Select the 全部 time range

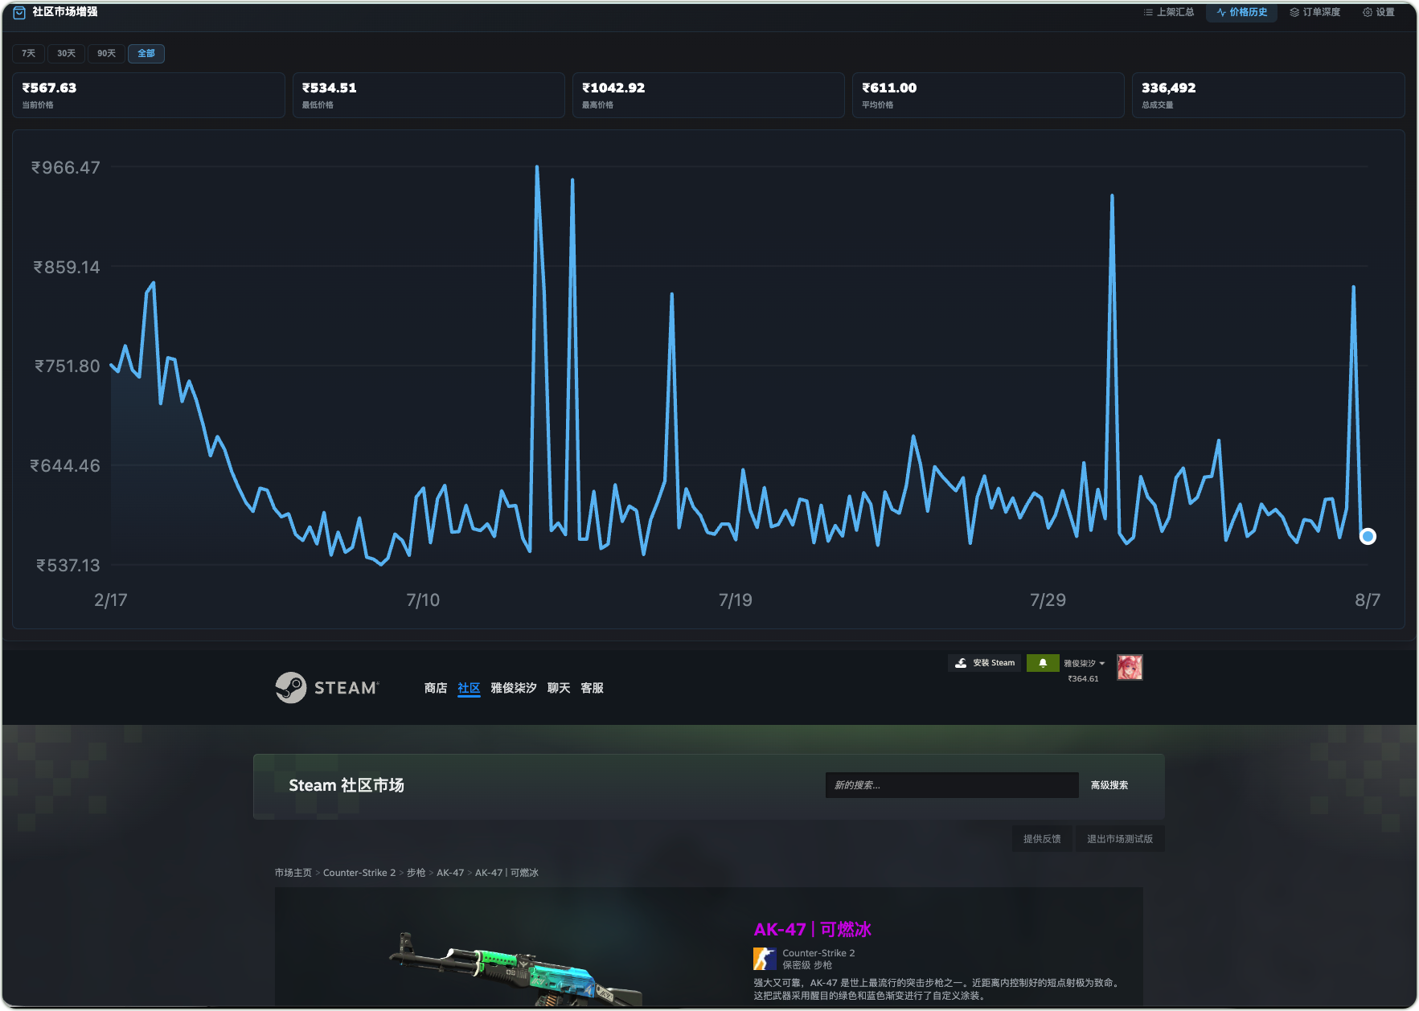pos(146,53)
